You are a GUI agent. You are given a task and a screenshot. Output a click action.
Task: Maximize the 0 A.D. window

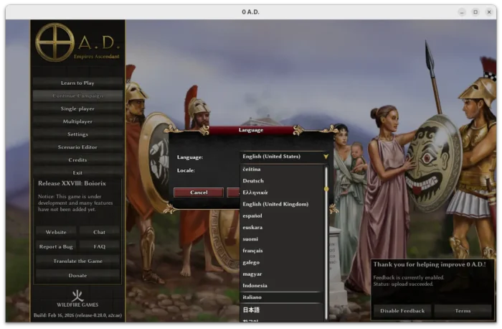coord(475,11)
